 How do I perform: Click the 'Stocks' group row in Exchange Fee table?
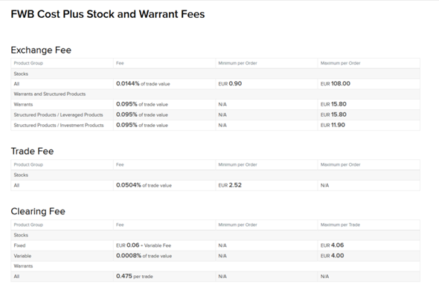pyautogui.click(x=215, y=74)
